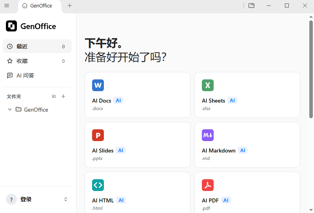Click the home icon on the GenOffice tab
Viewport: 314px width, 213px height.
pyautogui.click(x=25, y=6)
